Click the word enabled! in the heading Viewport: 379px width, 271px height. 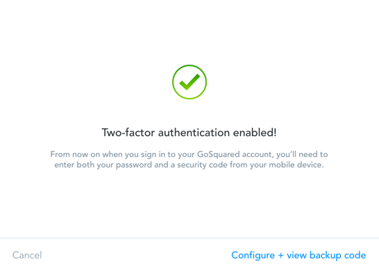pyautogui.click(x=255, y=133)
